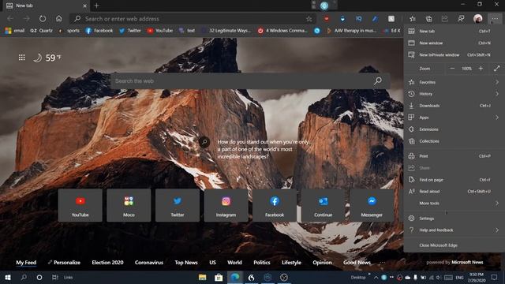Select New tab menu item

coord(454,32)
